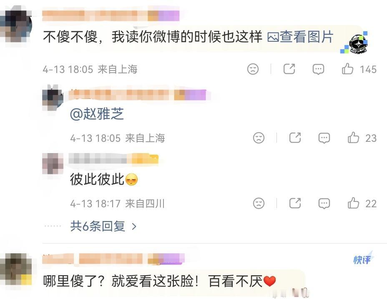
Task: Dislike the first comment with sad face
Action: [x=253, y=69]
